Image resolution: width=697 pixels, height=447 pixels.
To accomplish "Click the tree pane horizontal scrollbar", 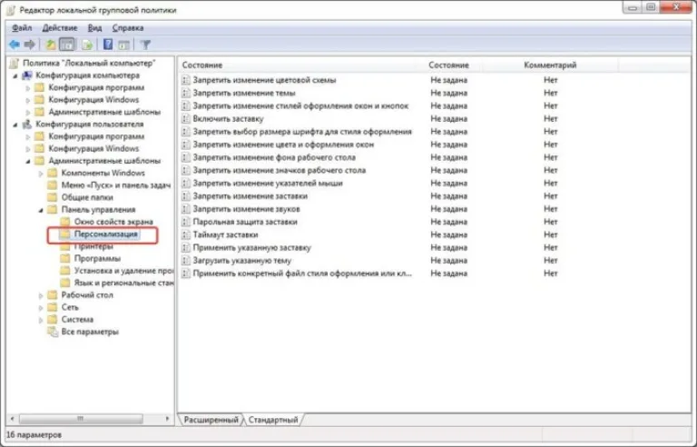I will [x=89, y=419].
